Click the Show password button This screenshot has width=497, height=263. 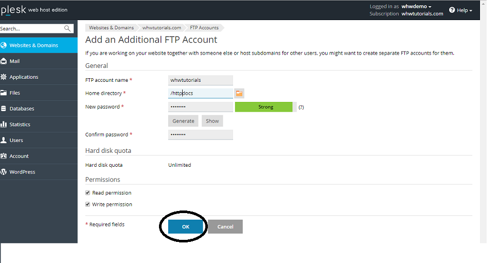[212, 121]
